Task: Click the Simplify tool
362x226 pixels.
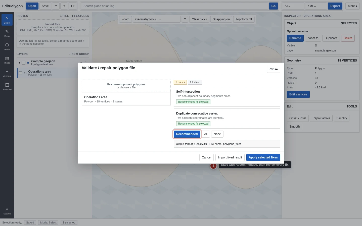Action: 342,118
